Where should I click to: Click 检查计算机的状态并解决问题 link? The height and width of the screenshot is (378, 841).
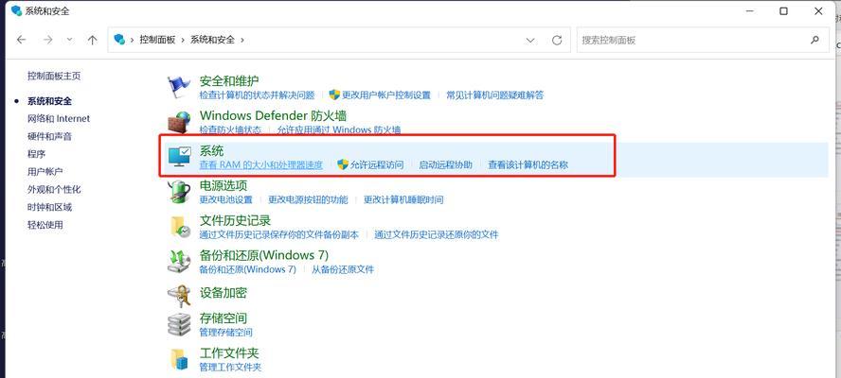[x=257, y=95]
